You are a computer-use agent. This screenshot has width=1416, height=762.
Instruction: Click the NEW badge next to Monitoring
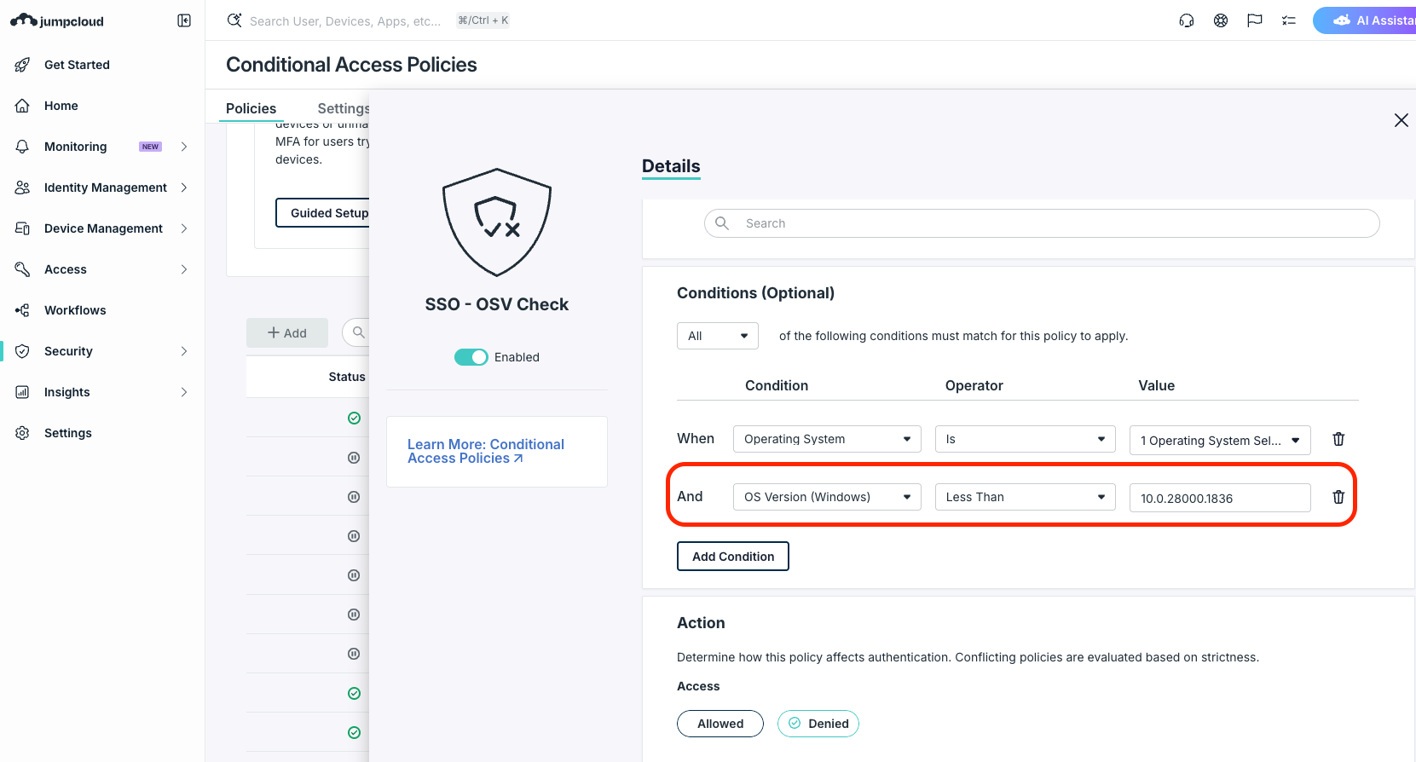pyautogui.click(x=151, y=147)
